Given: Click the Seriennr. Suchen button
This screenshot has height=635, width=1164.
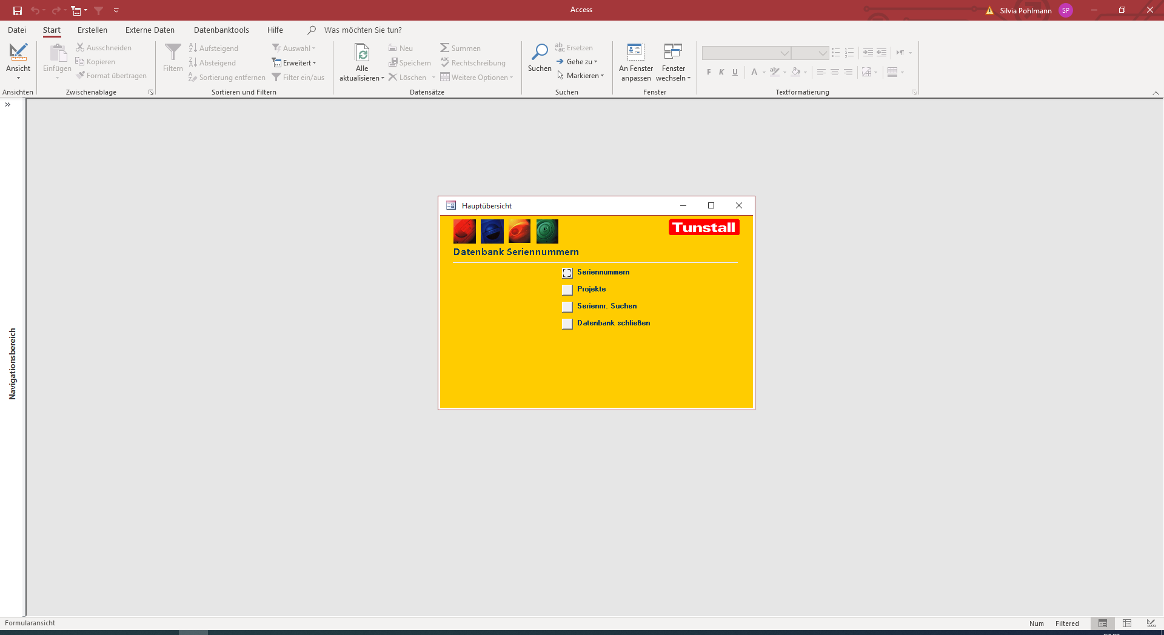Looking at the screenshot, I should pyautogui.click(x=567, y=307).
